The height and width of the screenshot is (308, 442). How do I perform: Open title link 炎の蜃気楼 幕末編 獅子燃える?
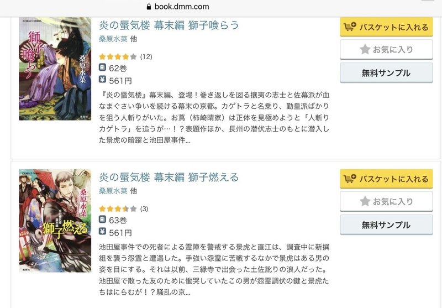click(x=169, y=178)
